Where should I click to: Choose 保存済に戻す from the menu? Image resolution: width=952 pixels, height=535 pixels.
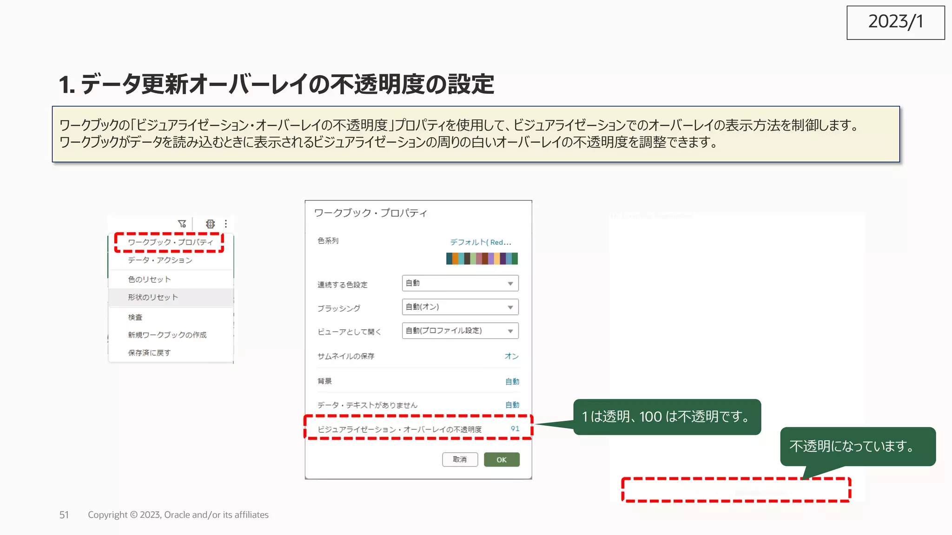[x=149, y=353]
